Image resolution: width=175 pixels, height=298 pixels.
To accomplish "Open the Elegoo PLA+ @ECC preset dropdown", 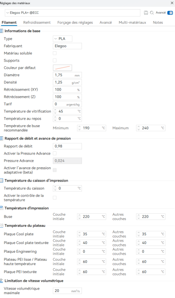I will 72,13.
